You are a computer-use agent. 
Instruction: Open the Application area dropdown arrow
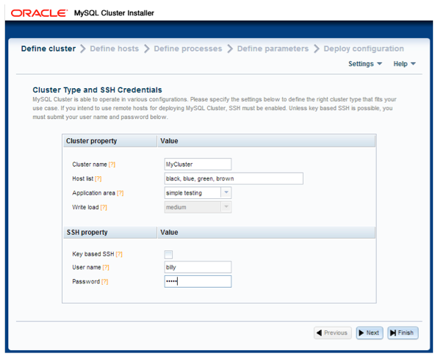click(x=226, y=192)
